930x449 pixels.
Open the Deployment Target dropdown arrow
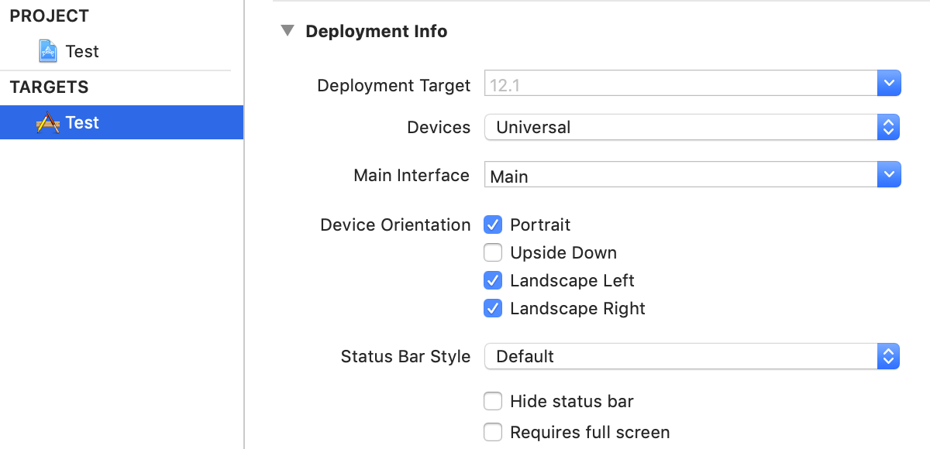(x=889, y=84)
